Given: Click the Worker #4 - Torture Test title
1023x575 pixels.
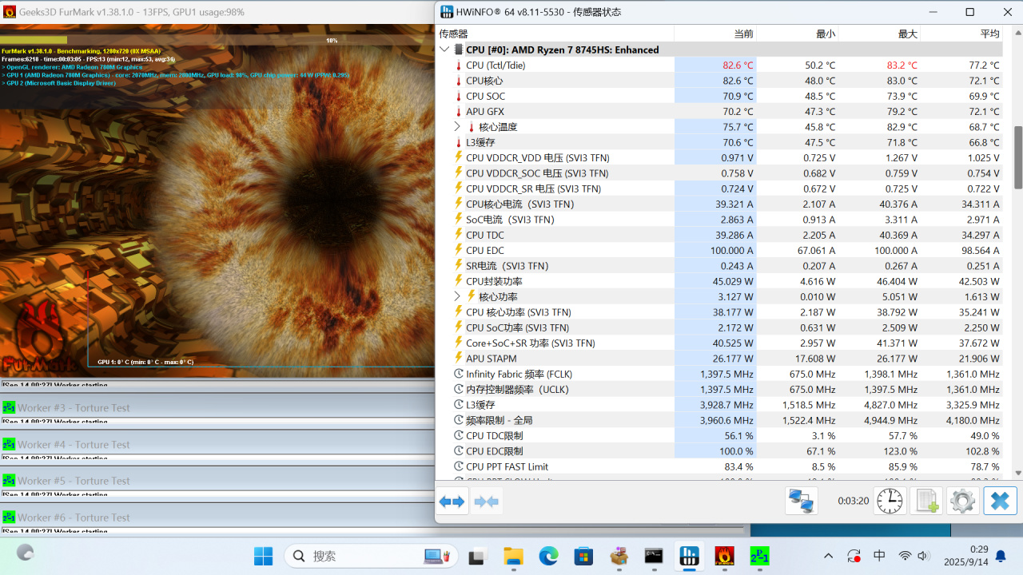Looking at the screenshot, I should (74, 444).
